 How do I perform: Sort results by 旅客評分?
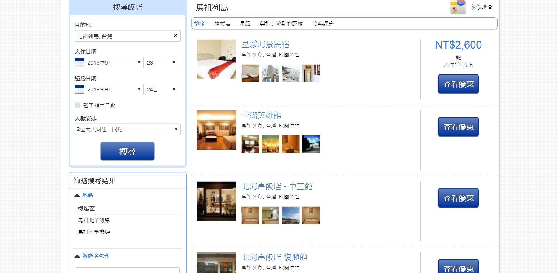323,24
